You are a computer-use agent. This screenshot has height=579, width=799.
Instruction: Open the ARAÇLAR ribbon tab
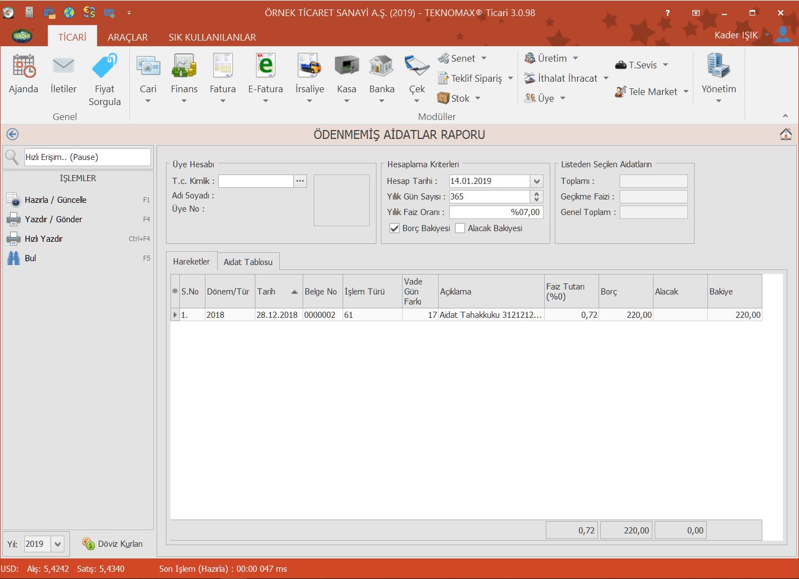coord(128,37)
